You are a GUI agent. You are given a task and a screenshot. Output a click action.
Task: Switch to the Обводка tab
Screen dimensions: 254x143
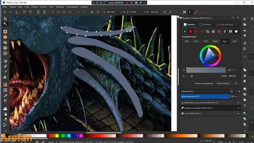coord(205,25)
